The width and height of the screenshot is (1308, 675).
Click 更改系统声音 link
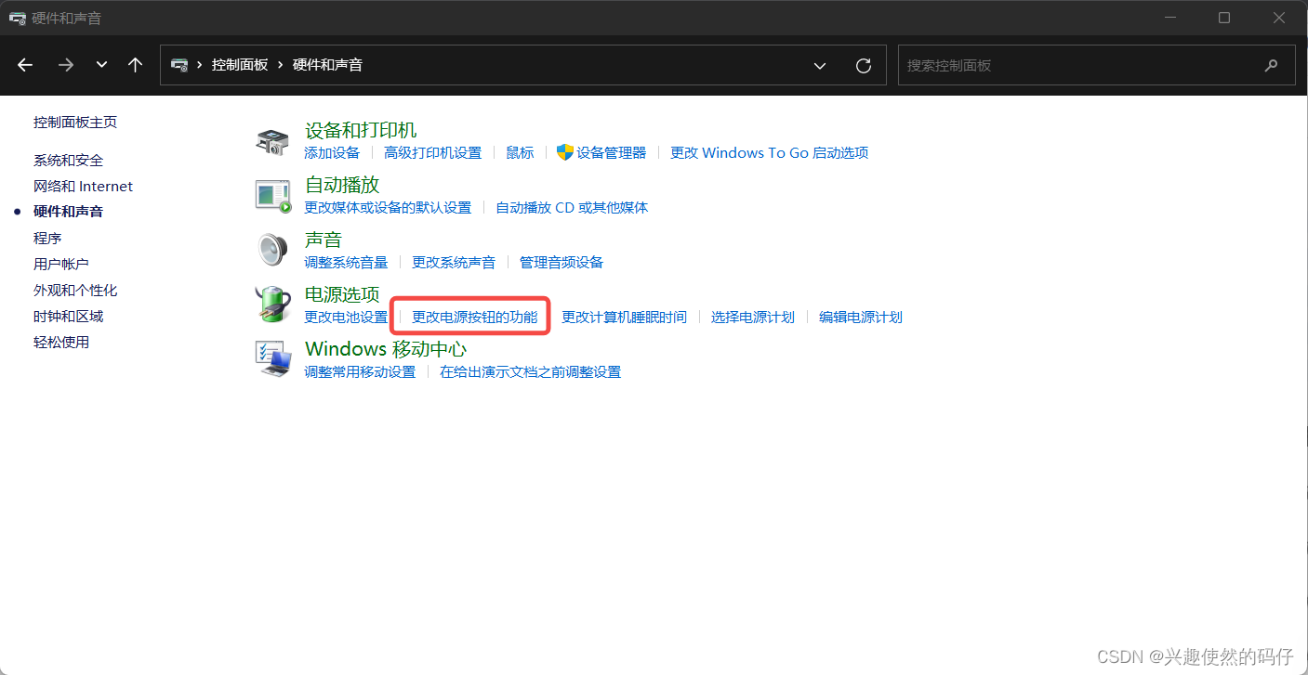click(454, 263)
